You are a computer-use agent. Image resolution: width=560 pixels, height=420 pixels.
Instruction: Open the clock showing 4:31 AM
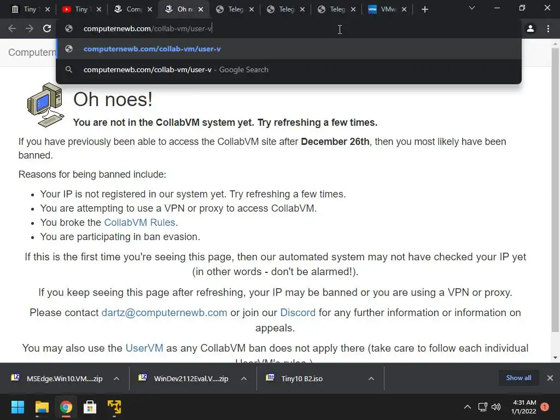tap(523, 407)
